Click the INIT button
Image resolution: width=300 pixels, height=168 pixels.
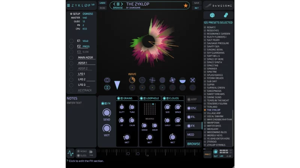196,8
